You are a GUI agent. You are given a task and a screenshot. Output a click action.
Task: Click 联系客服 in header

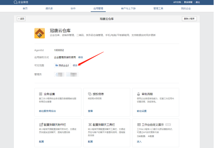click(188, 2)
